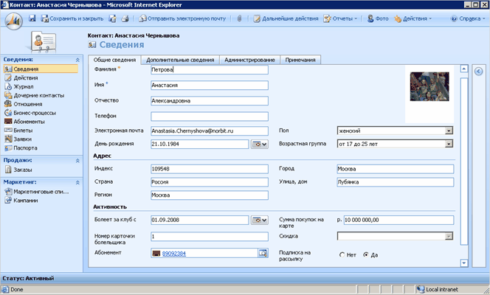
Task: Open День рождения calendar picker
Action: click(x=259, y=144)
